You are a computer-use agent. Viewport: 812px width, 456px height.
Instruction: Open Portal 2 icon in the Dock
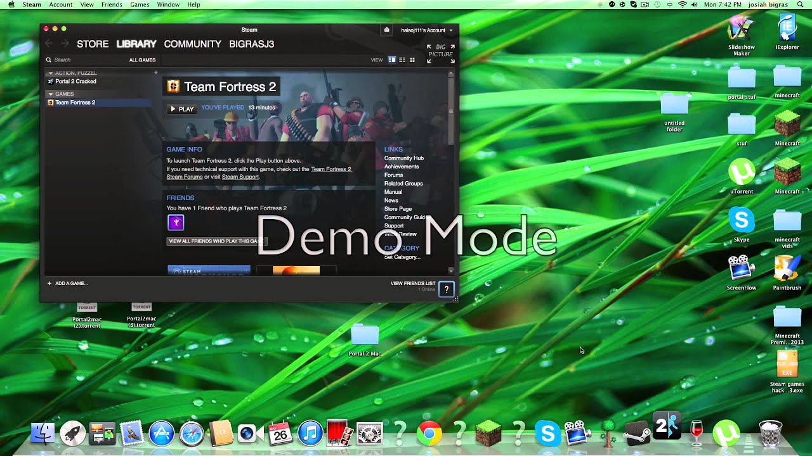click(x=667, y=427)
